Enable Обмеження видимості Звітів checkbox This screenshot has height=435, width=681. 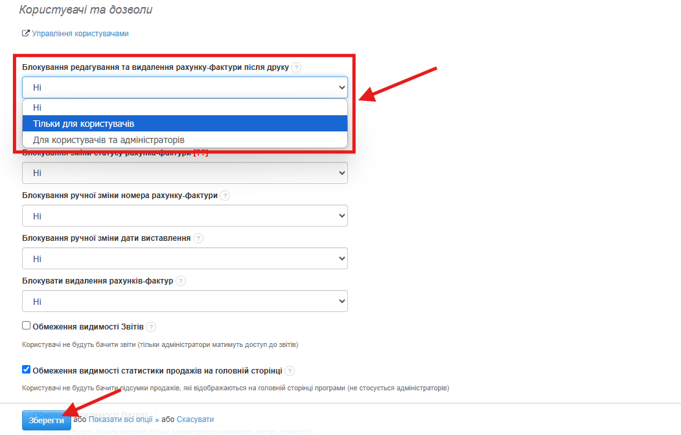[x=27, y=326]
